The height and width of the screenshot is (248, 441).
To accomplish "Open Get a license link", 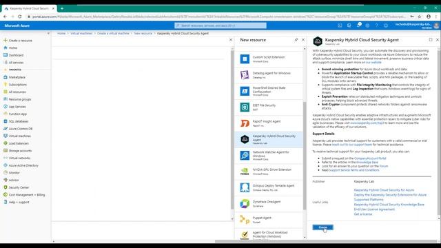I will click(363, 214).
